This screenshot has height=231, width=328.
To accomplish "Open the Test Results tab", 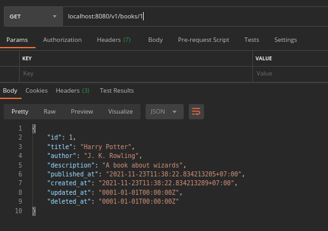I will pos(117,91).
